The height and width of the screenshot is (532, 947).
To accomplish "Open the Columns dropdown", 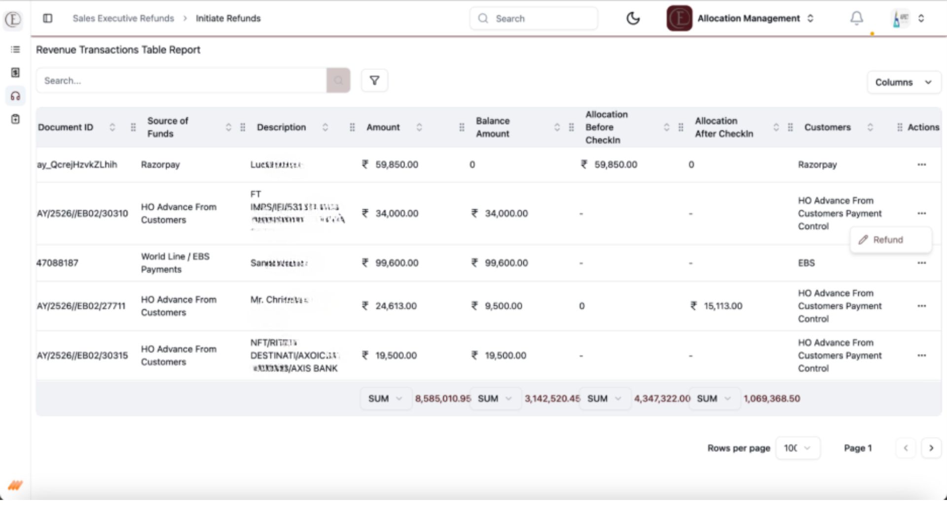I will 904,82.
